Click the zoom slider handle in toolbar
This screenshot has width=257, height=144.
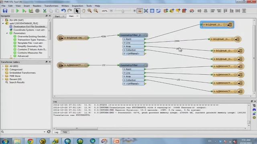[123, 11]
